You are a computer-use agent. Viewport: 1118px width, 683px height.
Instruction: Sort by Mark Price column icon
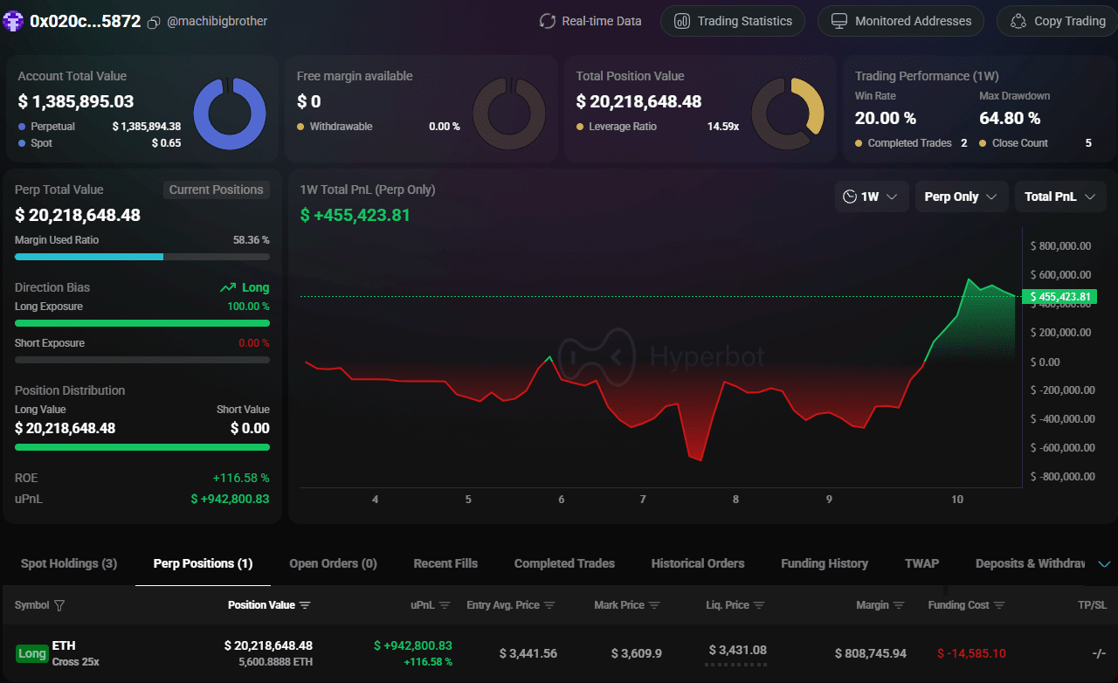[654, 605]
